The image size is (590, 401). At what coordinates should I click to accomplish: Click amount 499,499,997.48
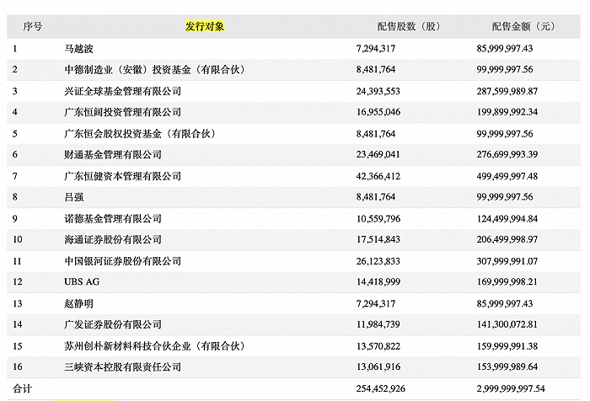507,176
